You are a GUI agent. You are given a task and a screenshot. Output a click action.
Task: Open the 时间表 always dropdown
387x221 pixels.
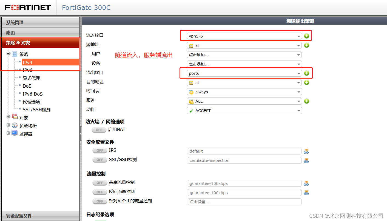(244, 92)
